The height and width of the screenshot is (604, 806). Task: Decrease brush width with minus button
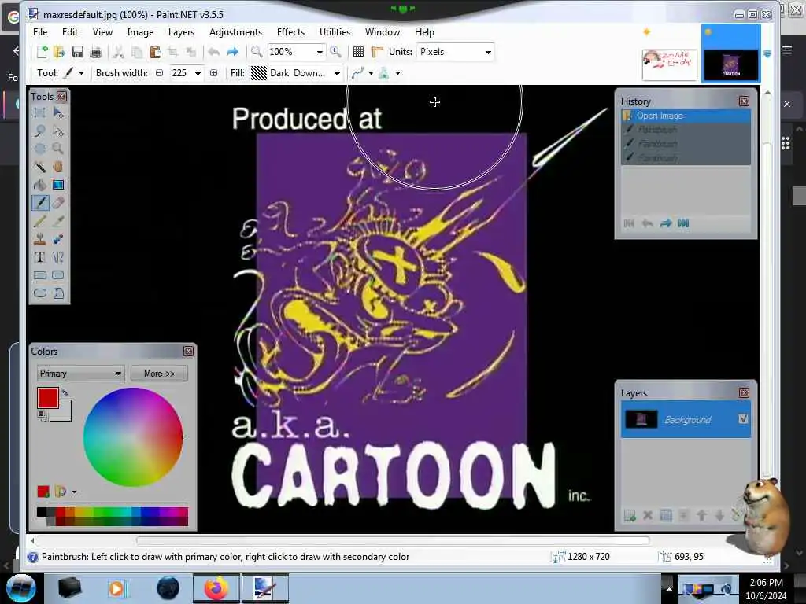tap(160, 73)
